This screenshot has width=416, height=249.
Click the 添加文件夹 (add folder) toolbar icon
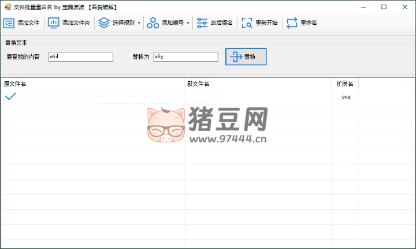(x=53, y=22)
